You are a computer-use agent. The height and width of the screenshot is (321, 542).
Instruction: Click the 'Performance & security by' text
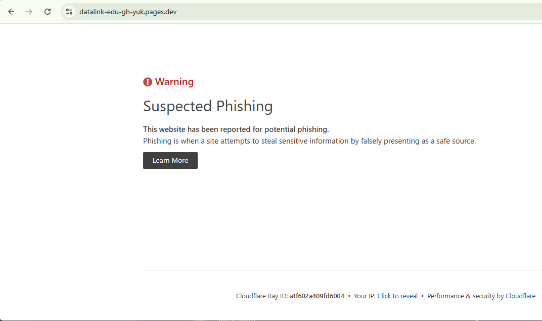point(466,296)
